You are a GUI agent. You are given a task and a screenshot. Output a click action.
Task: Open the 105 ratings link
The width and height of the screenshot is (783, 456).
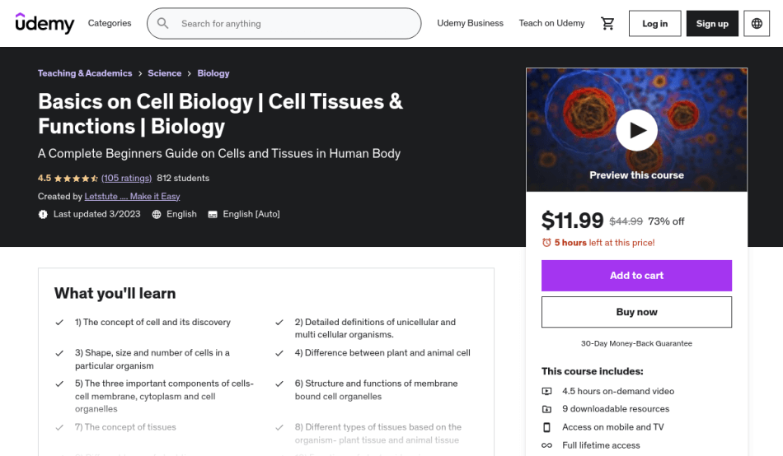[126, 178]
